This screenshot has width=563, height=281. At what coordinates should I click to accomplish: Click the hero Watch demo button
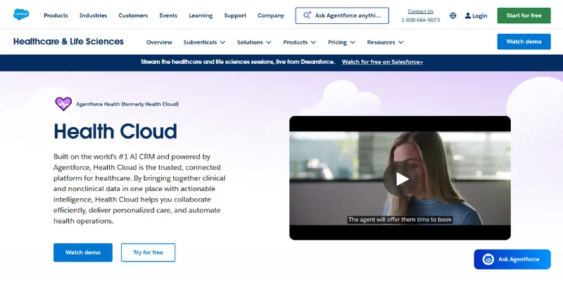point(83,252)
